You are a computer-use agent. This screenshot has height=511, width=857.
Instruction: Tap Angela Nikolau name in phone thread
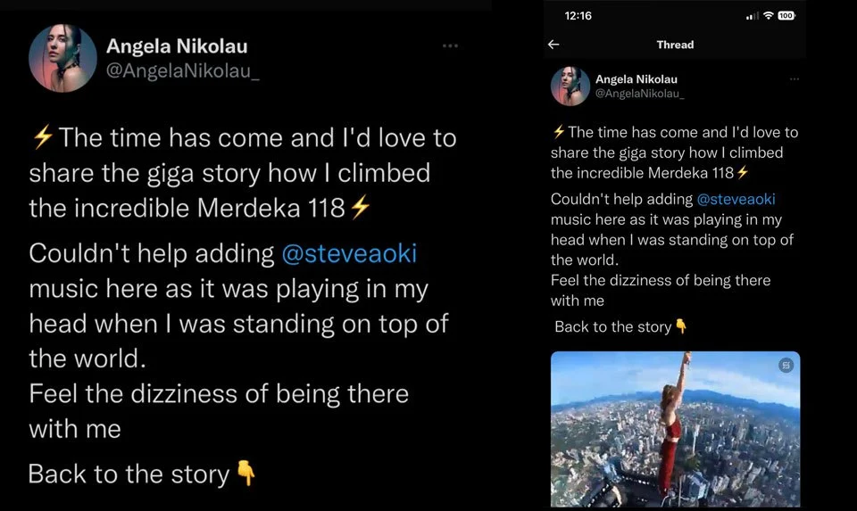(x=636, y=79)
